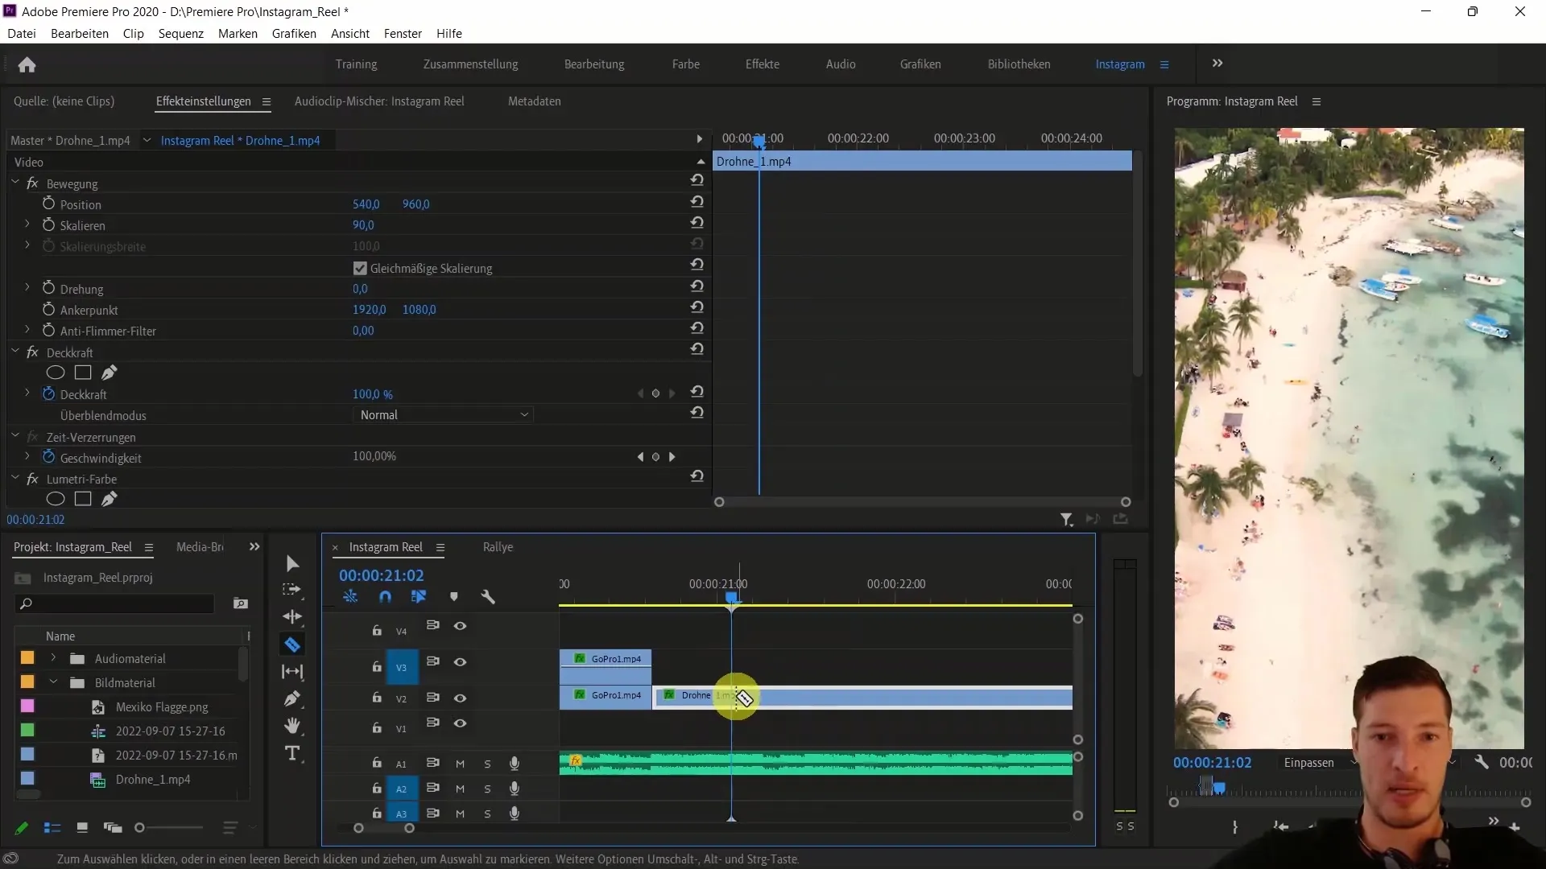Uncheck Gleichmäßige Skalierung checkbox
This screenshot has height=869, width=1546.
(360, 268)
